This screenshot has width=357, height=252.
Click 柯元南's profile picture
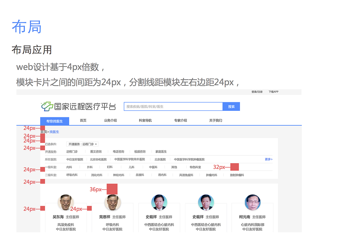pos(252,202)
